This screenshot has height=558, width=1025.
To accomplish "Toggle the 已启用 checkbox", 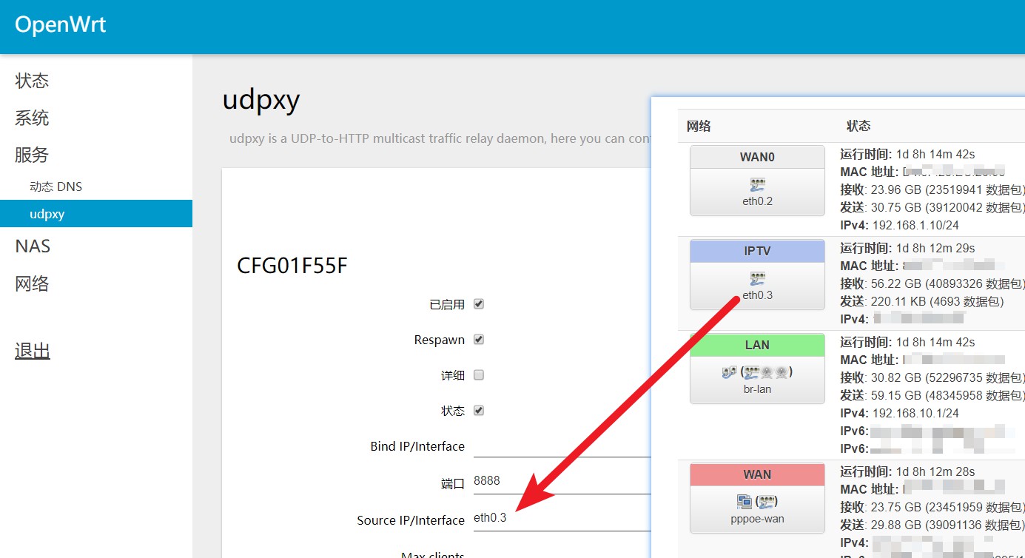I will [479, 304].
